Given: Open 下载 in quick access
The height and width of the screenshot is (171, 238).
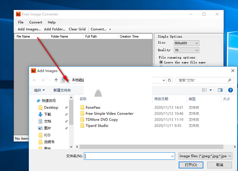Looking at the screenshot, I should [47, 114].
